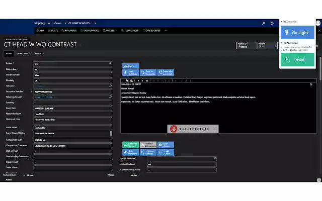Click the Preview Report button
322x201 pixels.
[148, 152]
